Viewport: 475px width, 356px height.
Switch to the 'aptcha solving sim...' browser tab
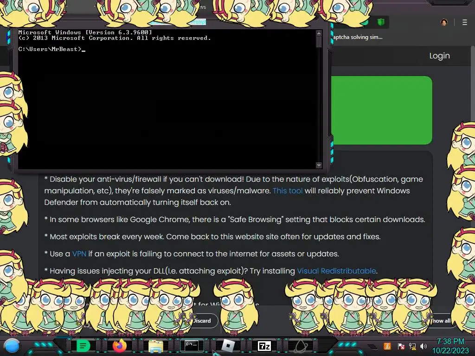pyautogui.click(x=358, y=37)
